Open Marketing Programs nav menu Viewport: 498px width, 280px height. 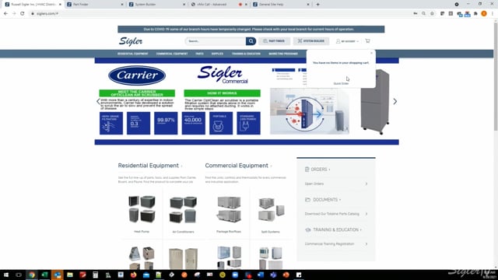[x=283, y=54]
